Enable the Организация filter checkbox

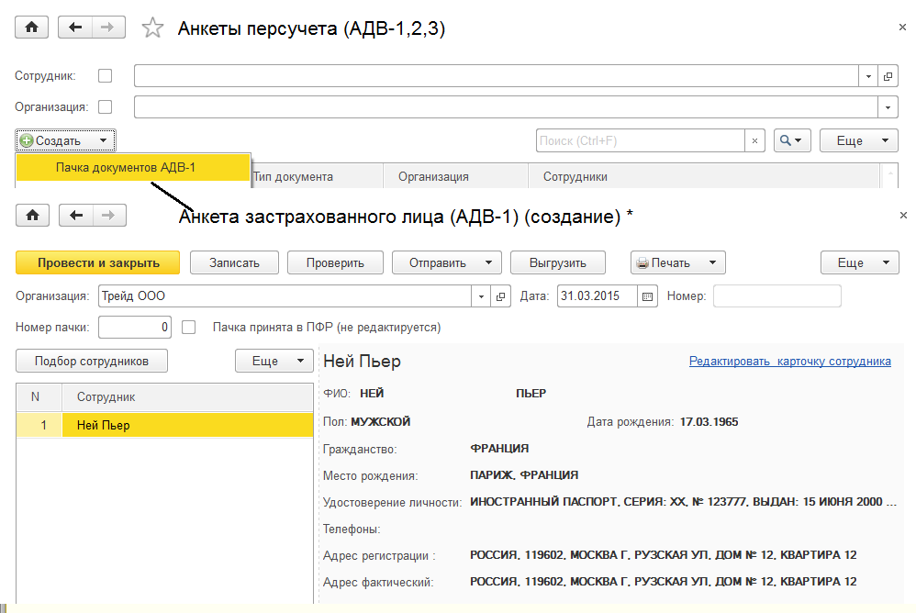click(x=106, y=106)
